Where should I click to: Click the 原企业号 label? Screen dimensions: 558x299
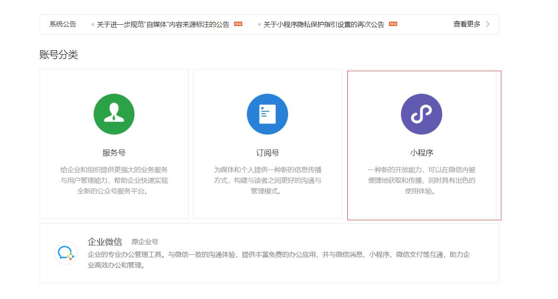coord(145,242)
